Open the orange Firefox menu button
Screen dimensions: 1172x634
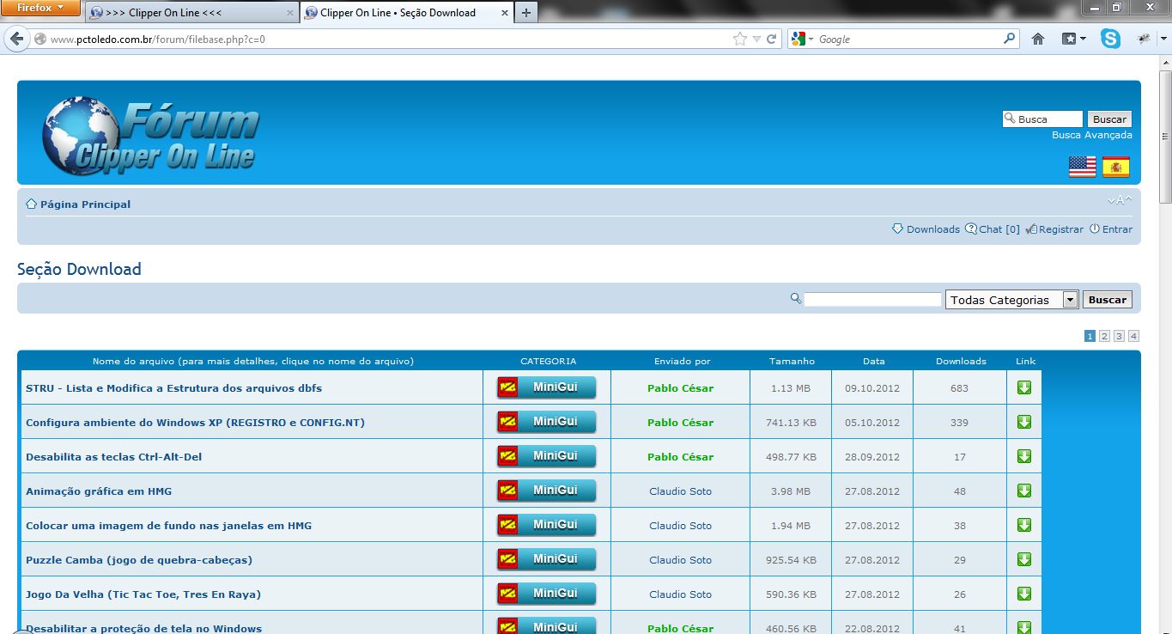point(41,8)
